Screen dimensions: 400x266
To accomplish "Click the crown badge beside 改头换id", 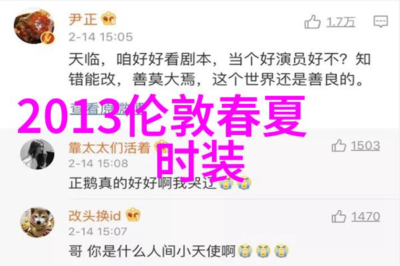I will (133, 215).
